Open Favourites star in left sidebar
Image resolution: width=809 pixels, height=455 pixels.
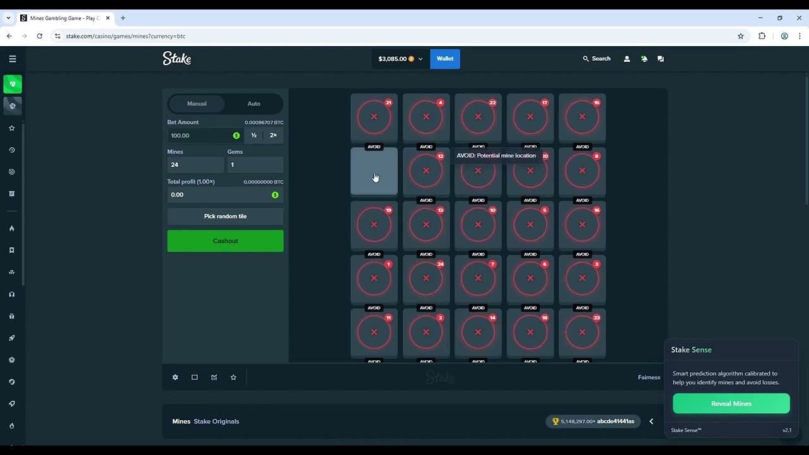[x=11, y=128]
